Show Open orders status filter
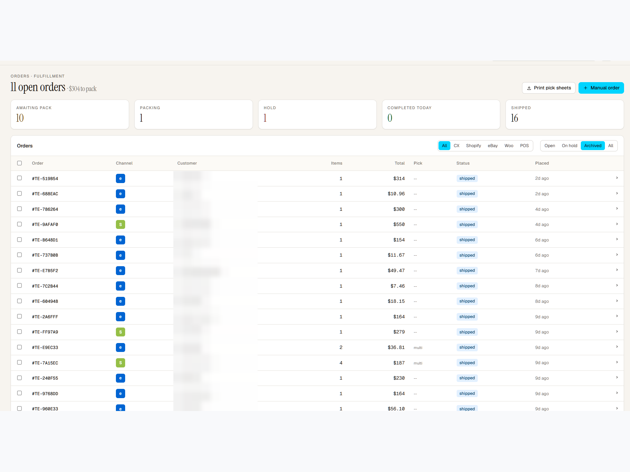This screenshot has height=472, width=630. [x=550, y=146]
